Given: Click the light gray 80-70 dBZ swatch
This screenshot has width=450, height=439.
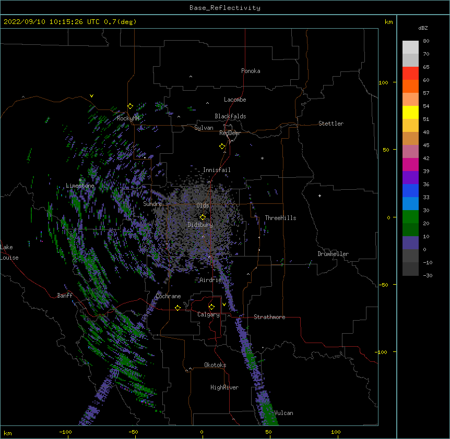Looking at the screenshot, I should (410, 47).
